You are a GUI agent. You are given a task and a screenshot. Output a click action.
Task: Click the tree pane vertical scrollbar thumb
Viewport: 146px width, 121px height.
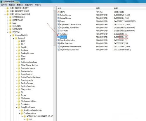(54, 28)
